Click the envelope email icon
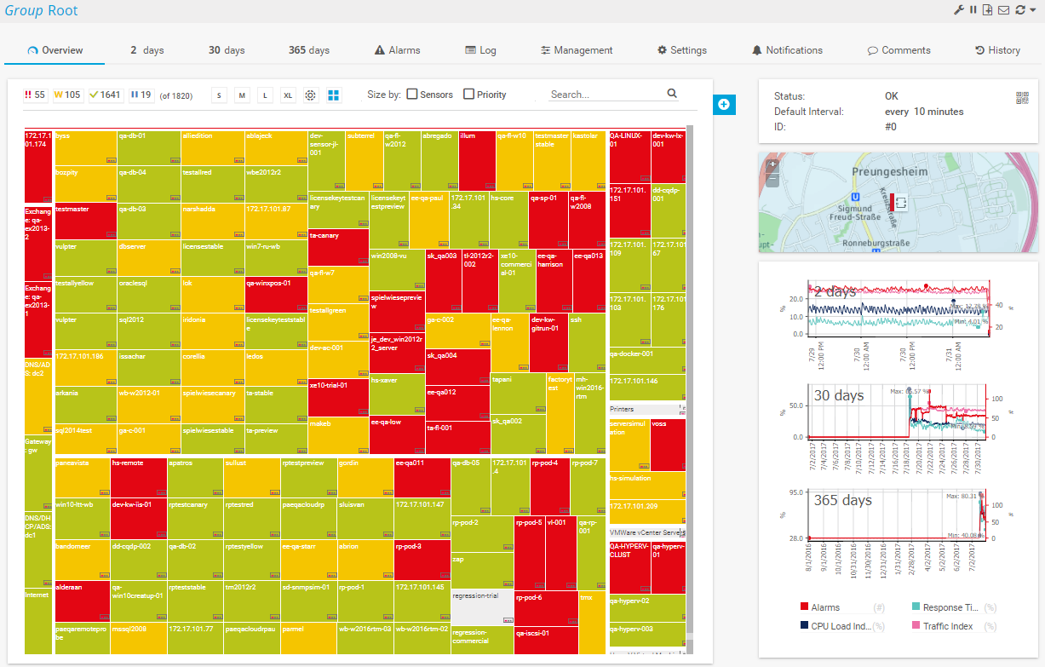The height and width of the screenshot is (667, 1045). tap(1002, 10)
